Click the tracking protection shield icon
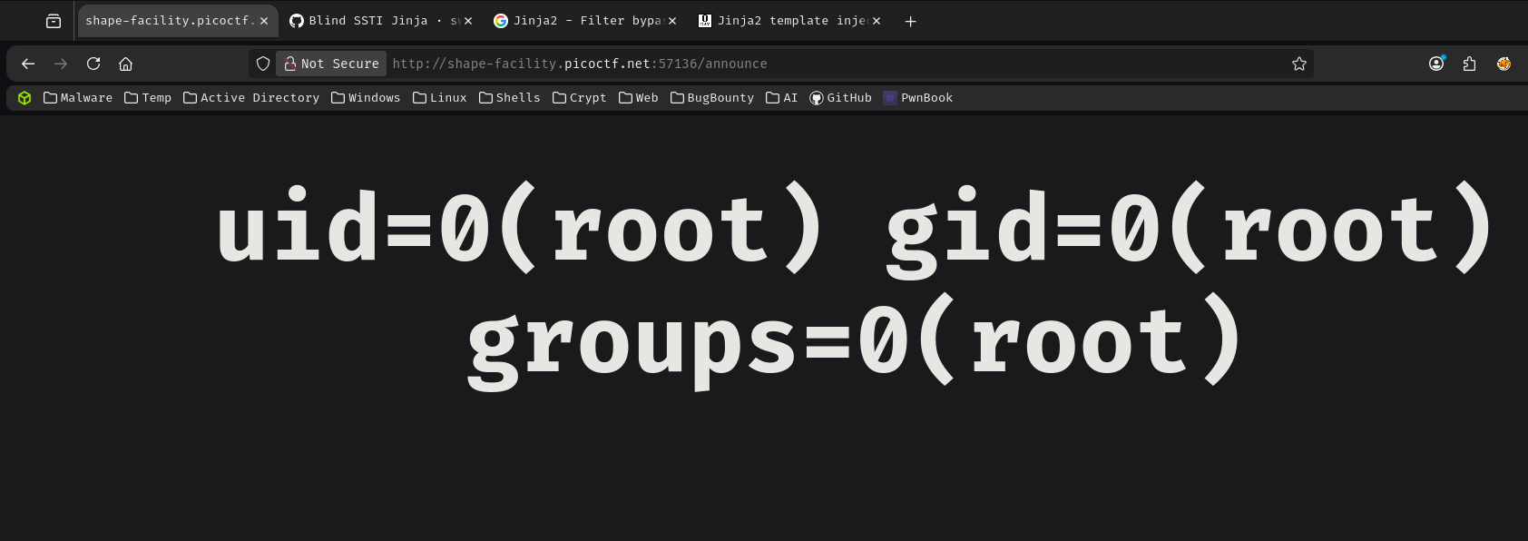Image resolution: width=1528 pixels, height=541 pixels. (x=263, y=64)
